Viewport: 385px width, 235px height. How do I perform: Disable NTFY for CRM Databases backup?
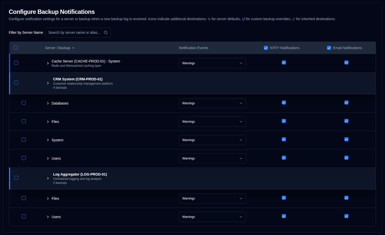[284, 103]
